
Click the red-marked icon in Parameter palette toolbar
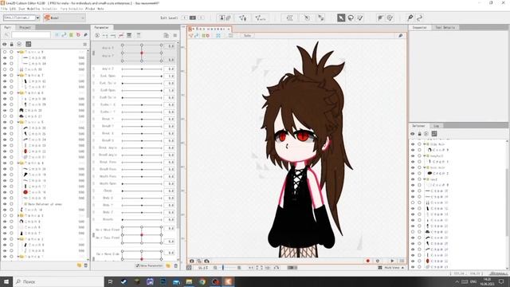(x=121, y=35)
